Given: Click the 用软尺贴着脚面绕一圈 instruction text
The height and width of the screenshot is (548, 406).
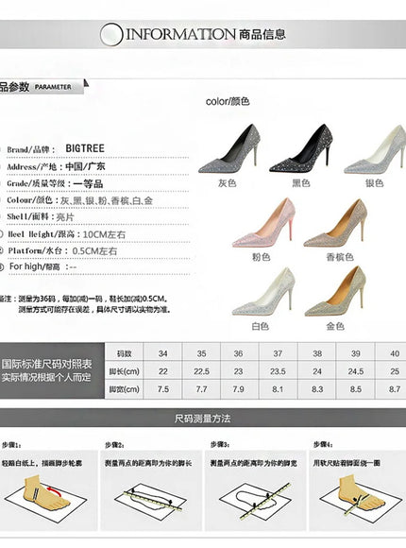Looking at the screenshot, I should point(347,463).
